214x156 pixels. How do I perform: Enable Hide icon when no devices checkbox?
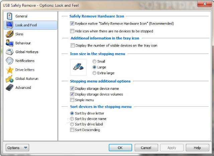72,31
